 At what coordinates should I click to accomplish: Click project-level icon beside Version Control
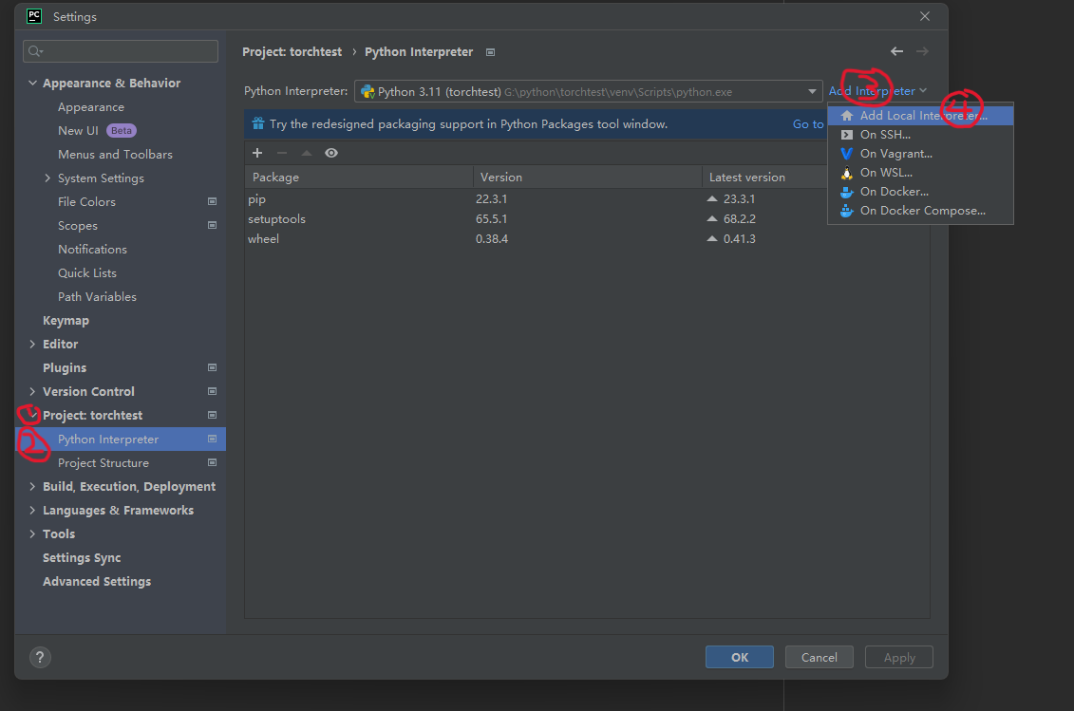point(213,391)
